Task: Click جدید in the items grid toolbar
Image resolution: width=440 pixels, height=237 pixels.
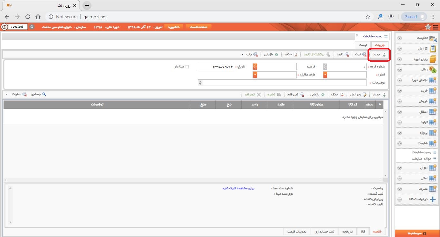Action: [379, 95]
